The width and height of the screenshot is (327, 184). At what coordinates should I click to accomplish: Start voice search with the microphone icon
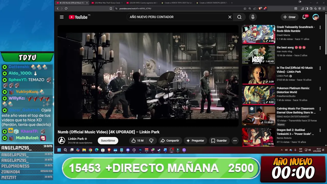(x=253, y=17)
